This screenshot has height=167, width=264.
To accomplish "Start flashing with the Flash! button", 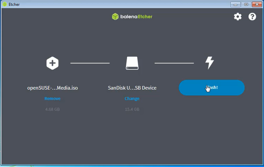I will [211, 88].
